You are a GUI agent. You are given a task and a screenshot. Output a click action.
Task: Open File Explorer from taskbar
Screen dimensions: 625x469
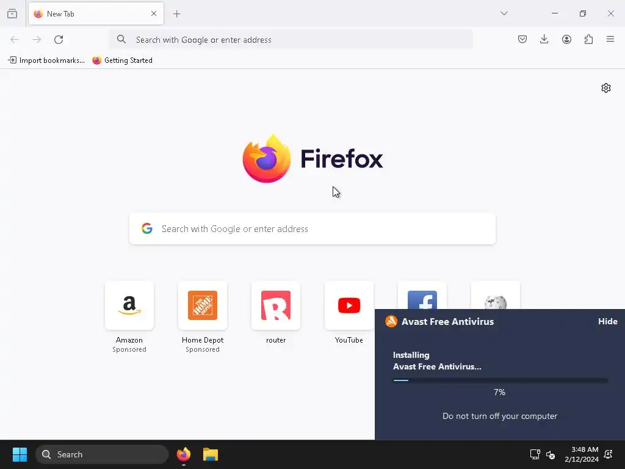coord(211,454)
